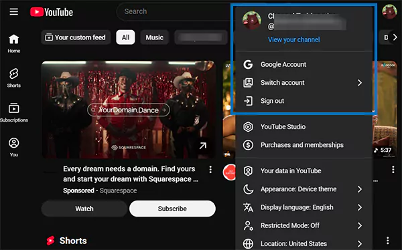Open Purchases and memberships
This screenshot has width=402, height=250.
pyautogui.click(x=304, y=145)
